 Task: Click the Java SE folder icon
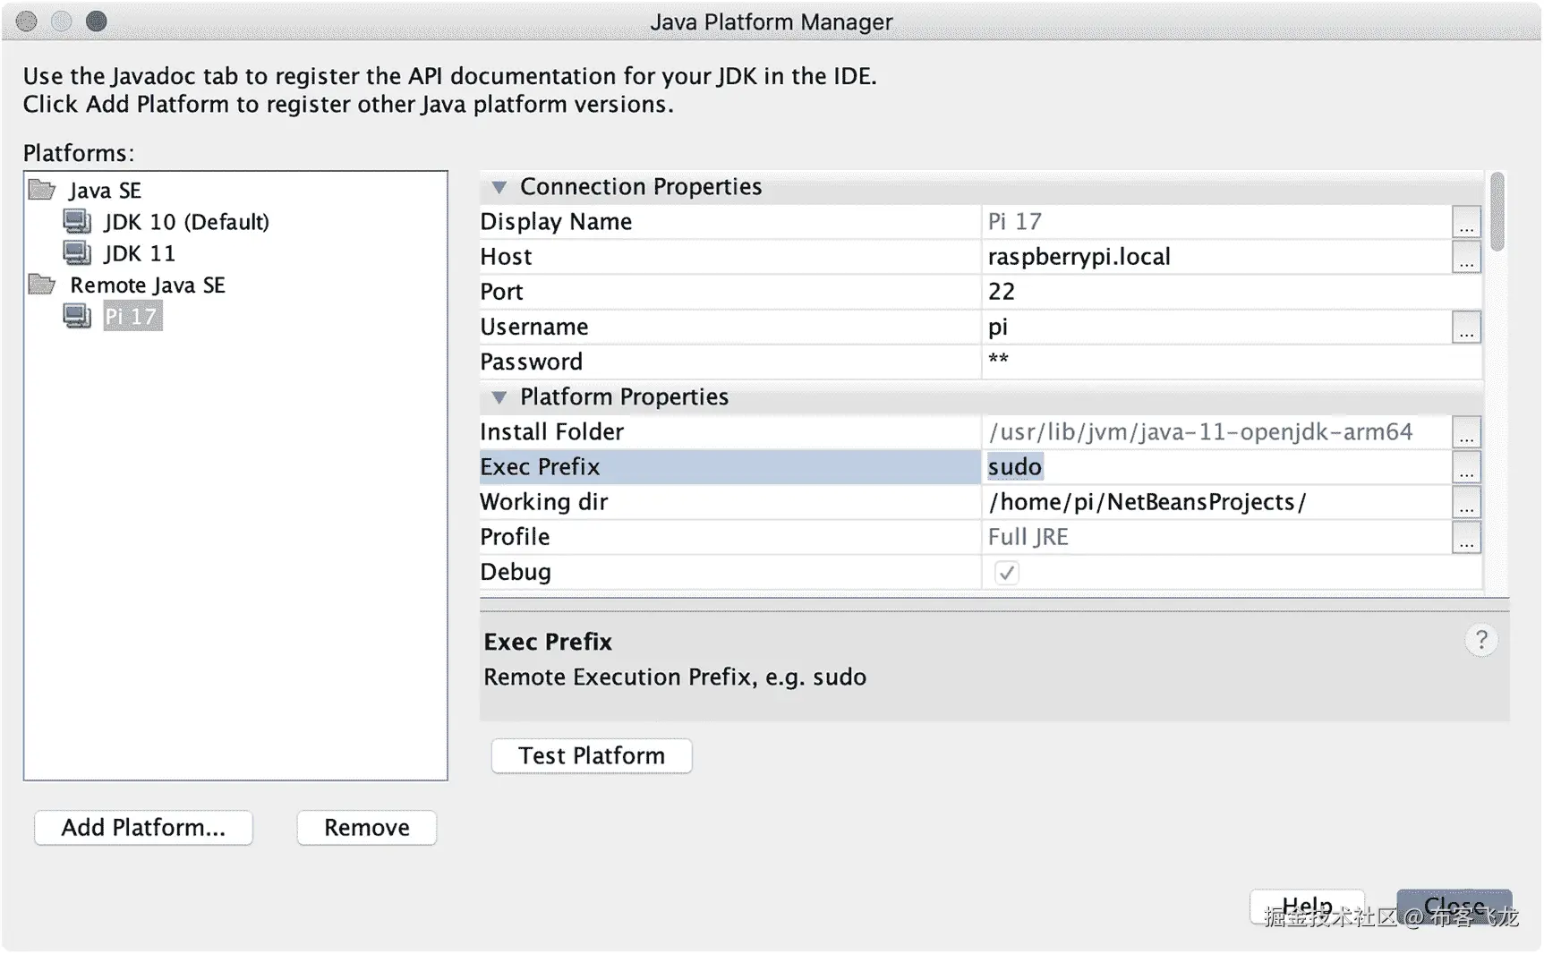[x=42, y=190]
